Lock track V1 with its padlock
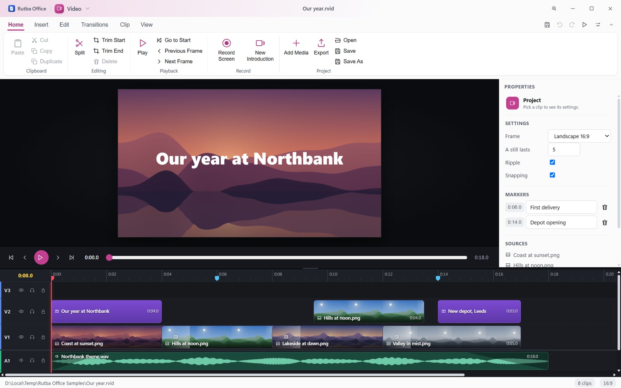 43,337
